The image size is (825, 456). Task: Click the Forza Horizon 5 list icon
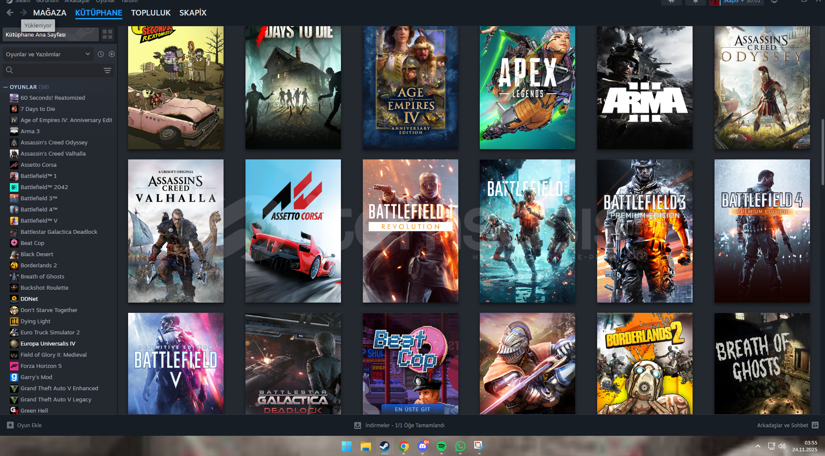pyautogui.click(x=14, y=366)
